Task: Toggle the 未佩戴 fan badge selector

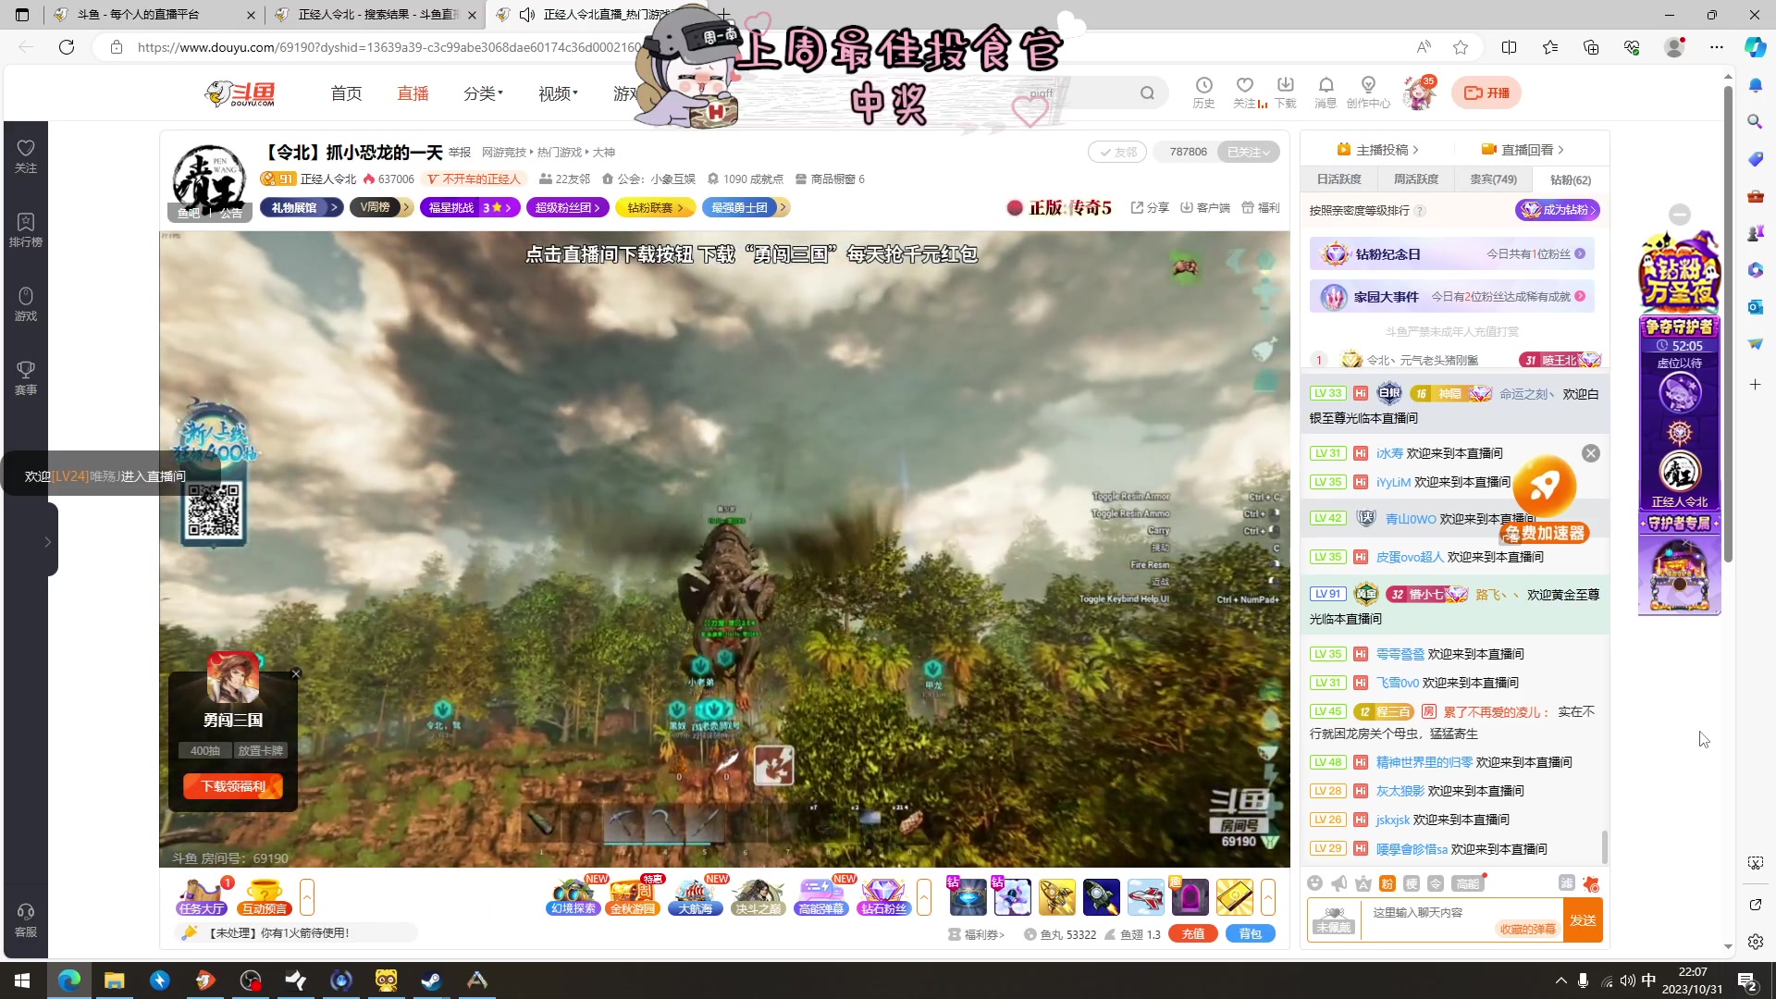Action: [x=1333, y=920]
